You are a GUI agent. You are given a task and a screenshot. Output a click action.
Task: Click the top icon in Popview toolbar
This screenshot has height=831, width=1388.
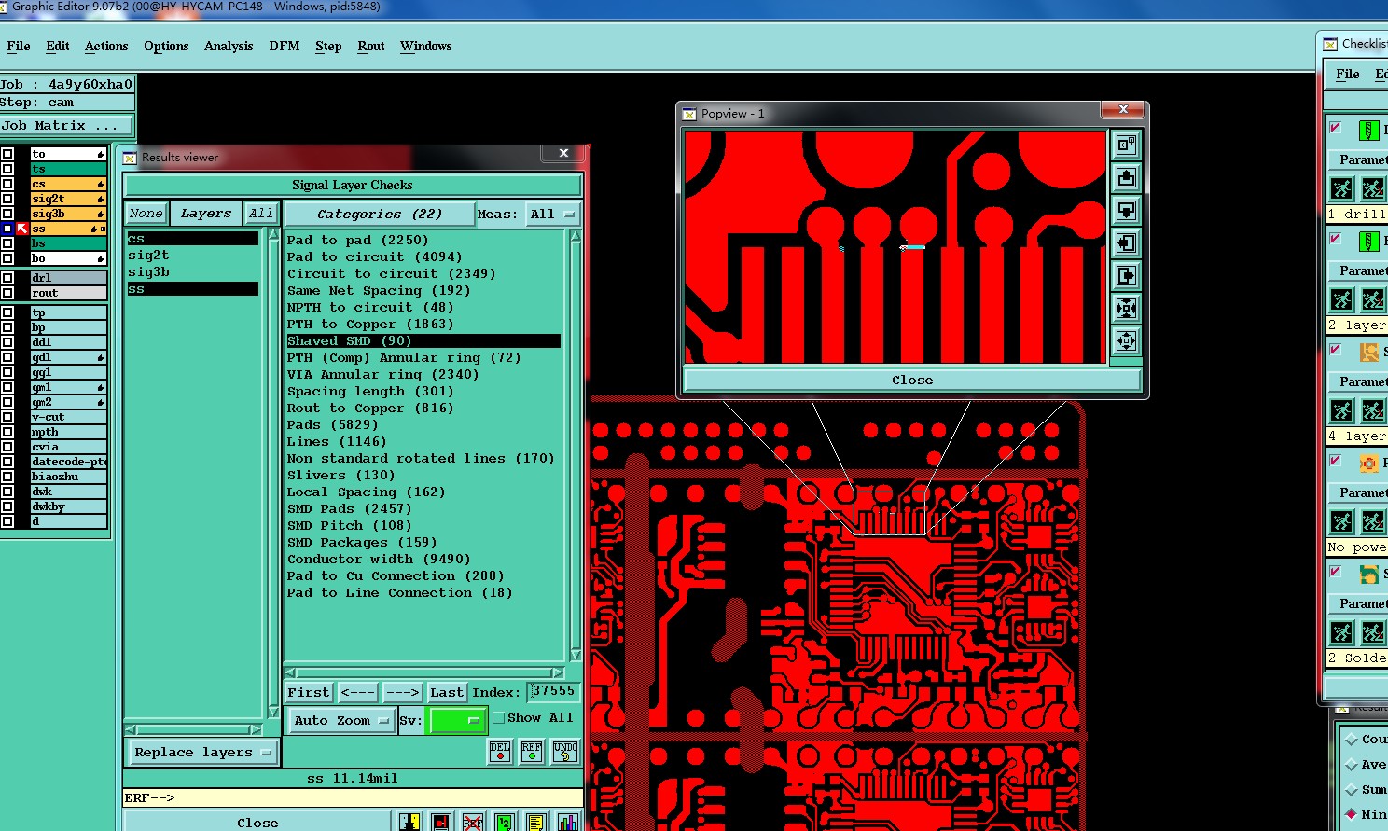coord(1126,145)
